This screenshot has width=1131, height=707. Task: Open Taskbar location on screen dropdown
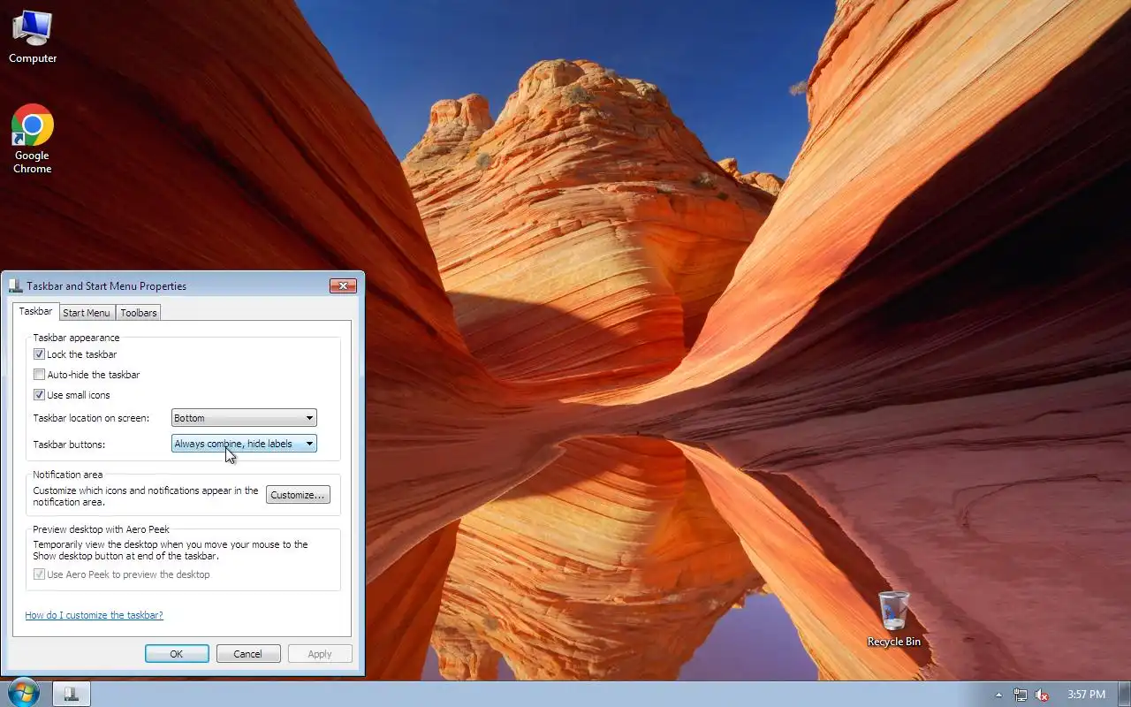point(244,418)
